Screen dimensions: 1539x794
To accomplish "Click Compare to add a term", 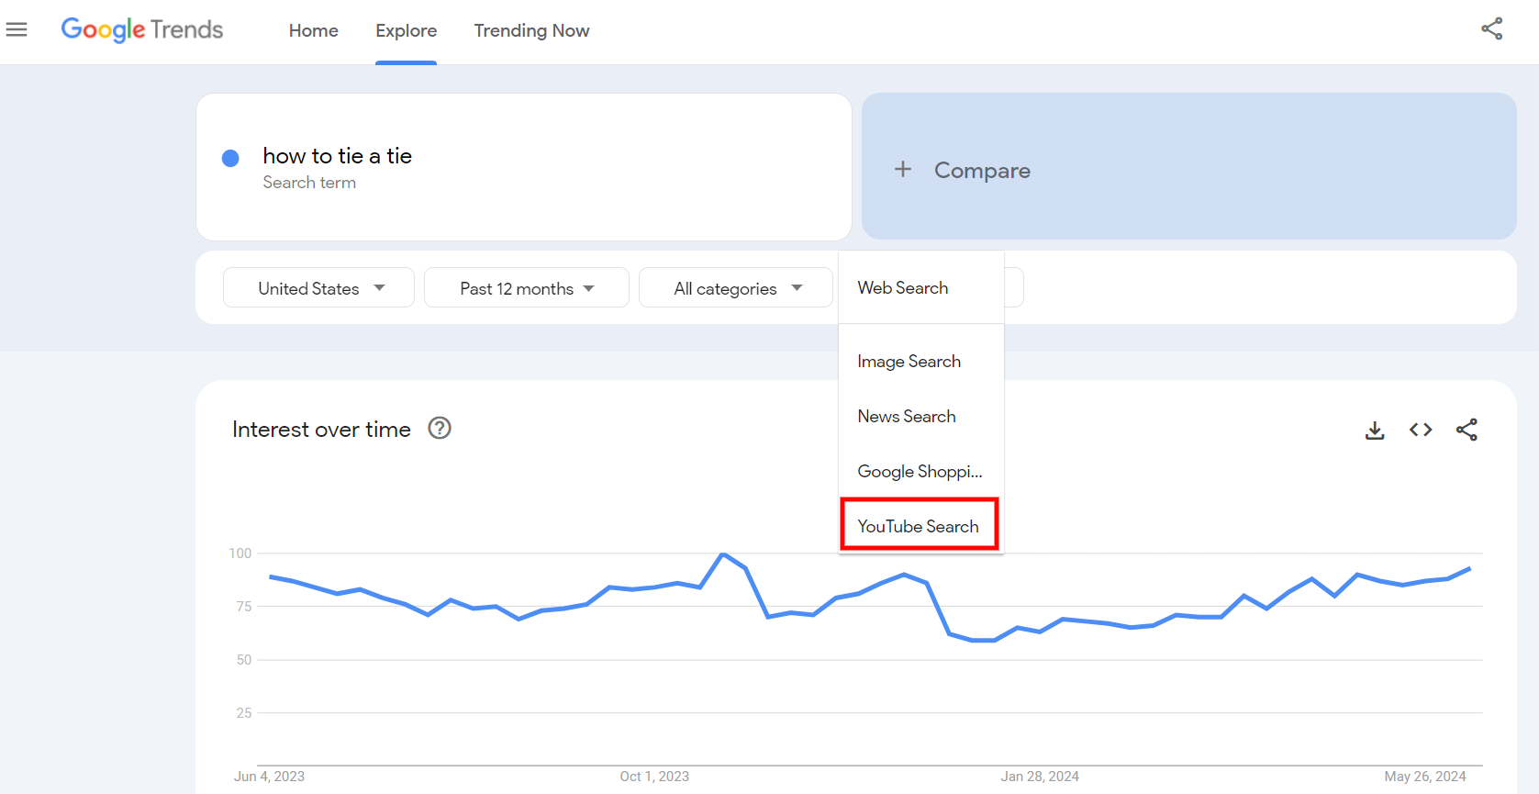I will 1188,166.
